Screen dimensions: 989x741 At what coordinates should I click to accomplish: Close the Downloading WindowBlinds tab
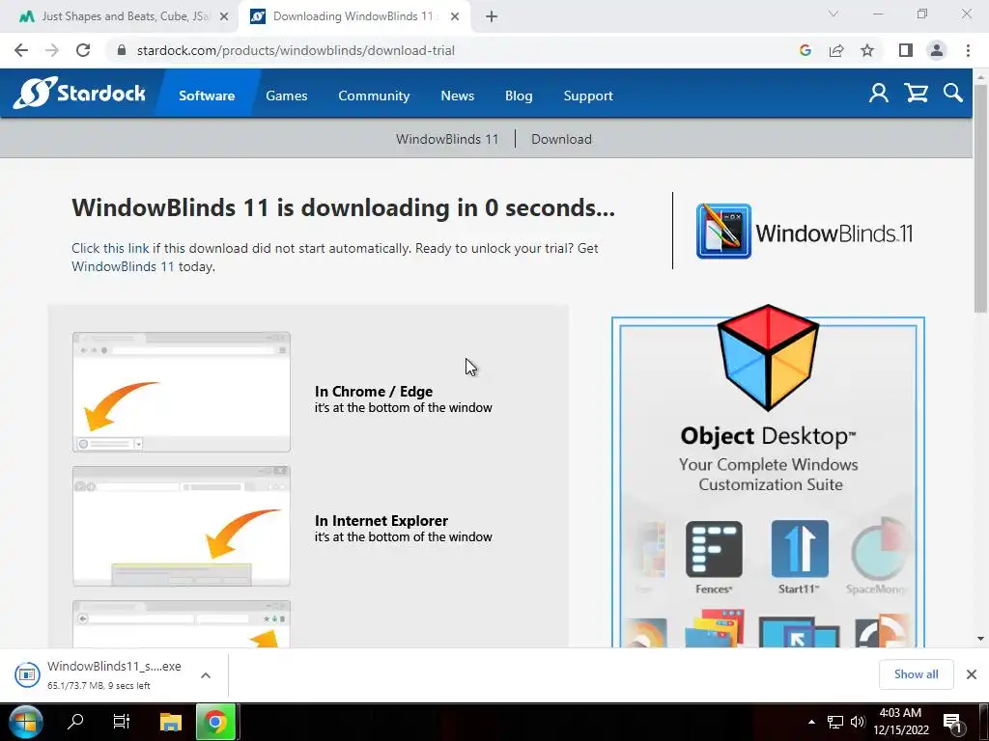point(455,17)
